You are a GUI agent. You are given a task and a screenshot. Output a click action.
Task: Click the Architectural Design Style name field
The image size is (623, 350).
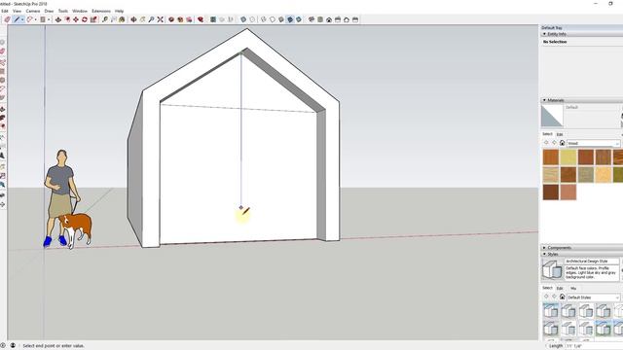point(592,262)
